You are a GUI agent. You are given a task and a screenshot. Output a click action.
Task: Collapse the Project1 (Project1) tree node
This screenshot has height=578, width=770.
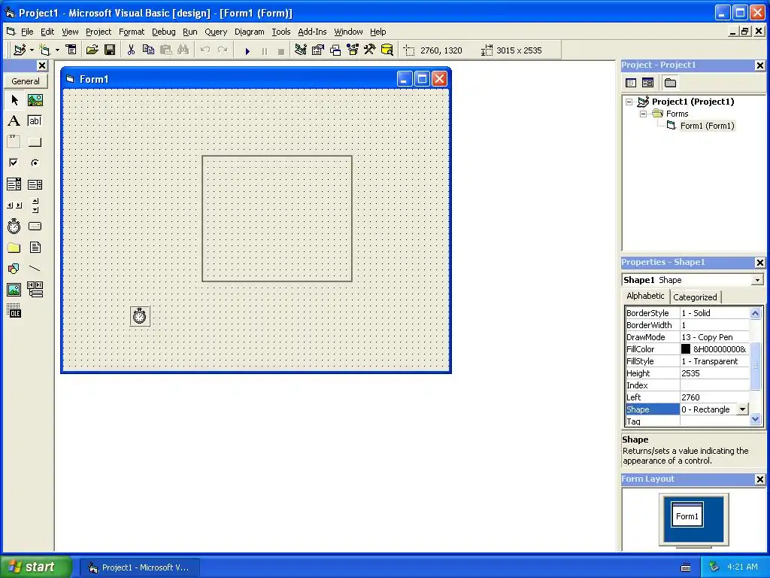point(629,102)
